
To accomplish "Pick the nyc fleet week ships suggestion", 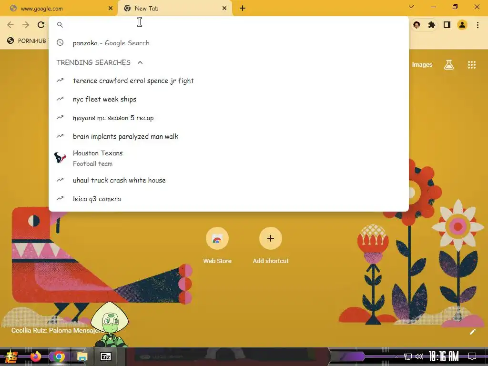I will click(228, 99).
